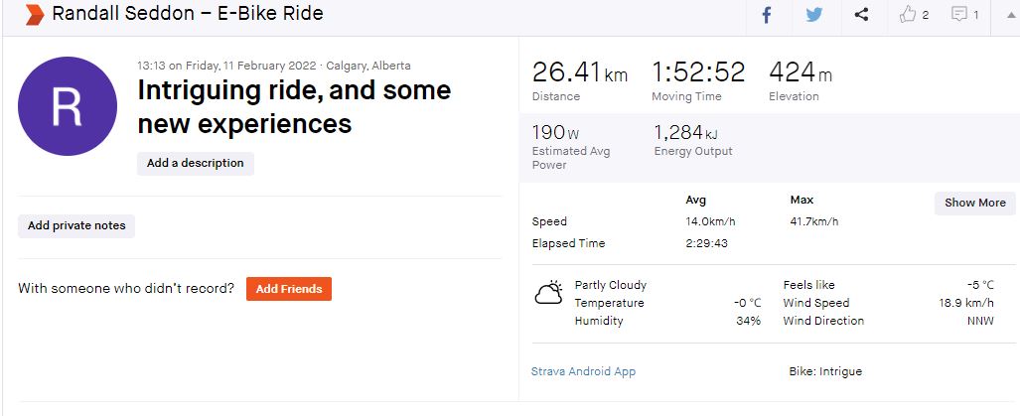Image resolution: width=1020 pixels, height=416 pixels.
Task: Click the Strava orange chevron logo
Action: [34, 15]
